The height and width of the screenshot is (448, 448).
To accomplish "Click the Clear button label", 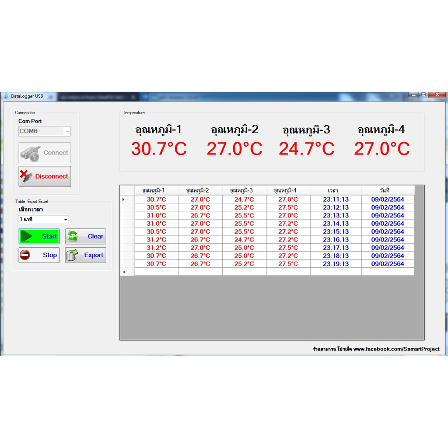I will click(x=95, y=236).
